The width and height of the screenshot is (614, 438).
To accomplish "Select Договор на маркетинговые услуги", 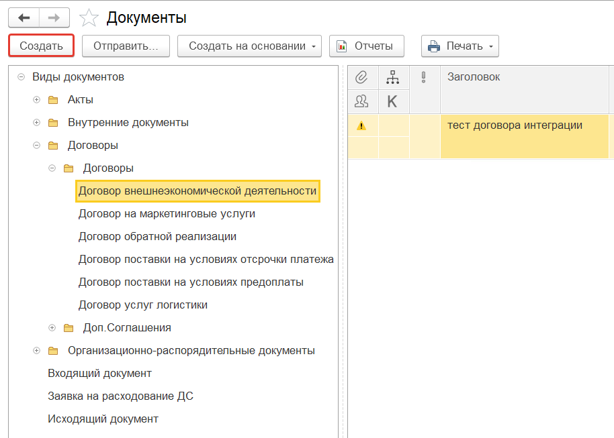I will [167, 214].
